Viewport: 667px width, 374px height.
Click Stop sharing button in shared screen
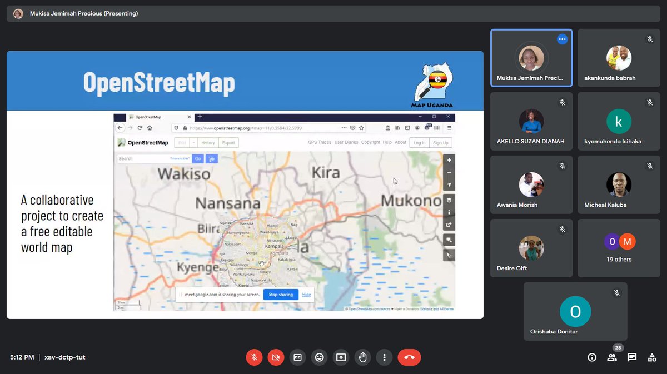(281, 295)
